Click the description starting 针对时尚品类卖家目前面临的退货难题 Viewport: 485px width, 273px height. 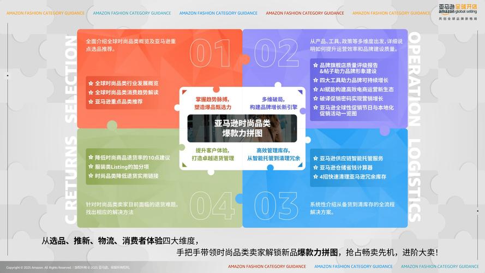132,209
